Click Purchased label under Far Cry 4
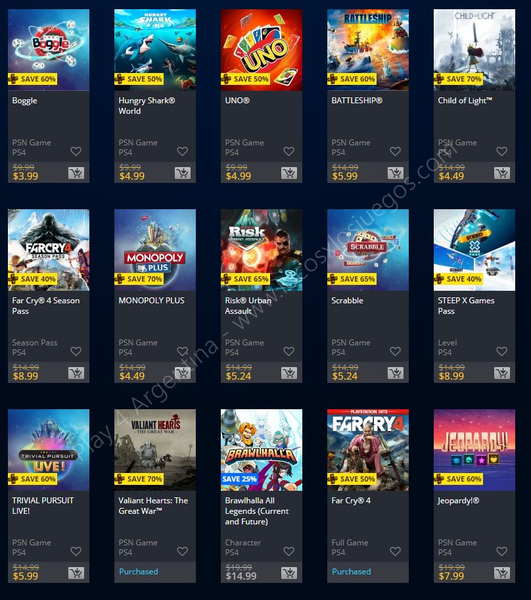This screenshot has height=600, width=531. point(352,571)
